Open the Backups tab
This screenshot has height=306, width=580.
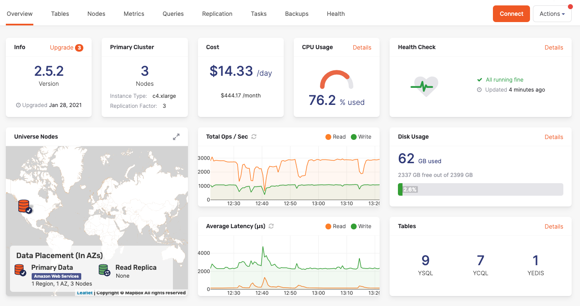pyautogui.click(x=297, y=13)
